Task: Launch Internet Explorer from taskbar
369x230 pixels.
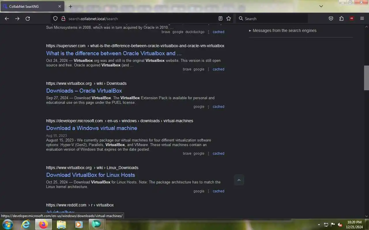Action: point(26,224)
